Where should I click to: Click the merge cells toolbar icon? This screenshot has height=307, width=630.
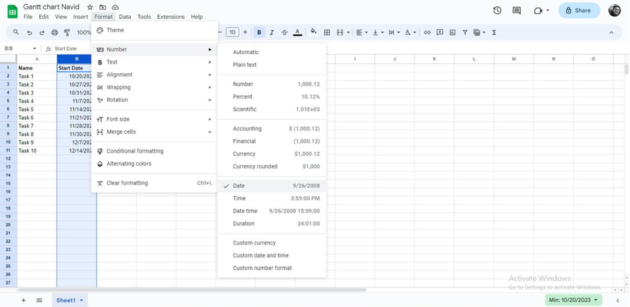point(340,32)
